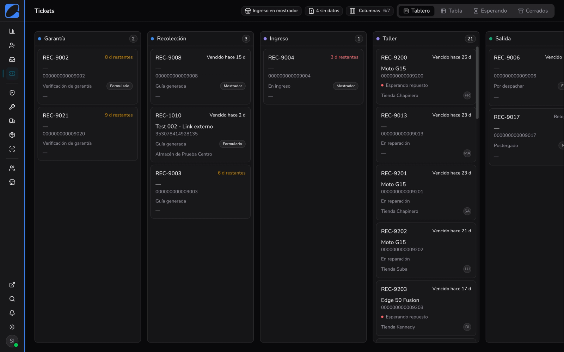Open the package box sidebar icon
564x352 pixels.
[x=12, y=135]
